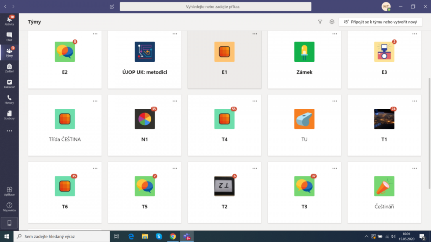Open the T1 team tile
This screenshot has width=431, height=242.
click(x=384, y=125)
